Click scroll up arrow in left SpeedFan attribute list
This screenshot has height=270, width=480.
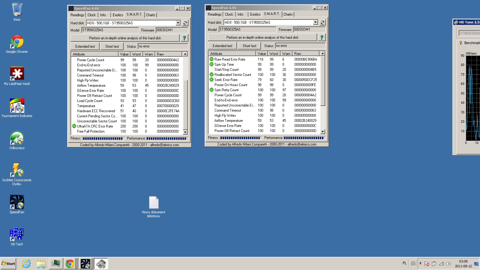185,54
